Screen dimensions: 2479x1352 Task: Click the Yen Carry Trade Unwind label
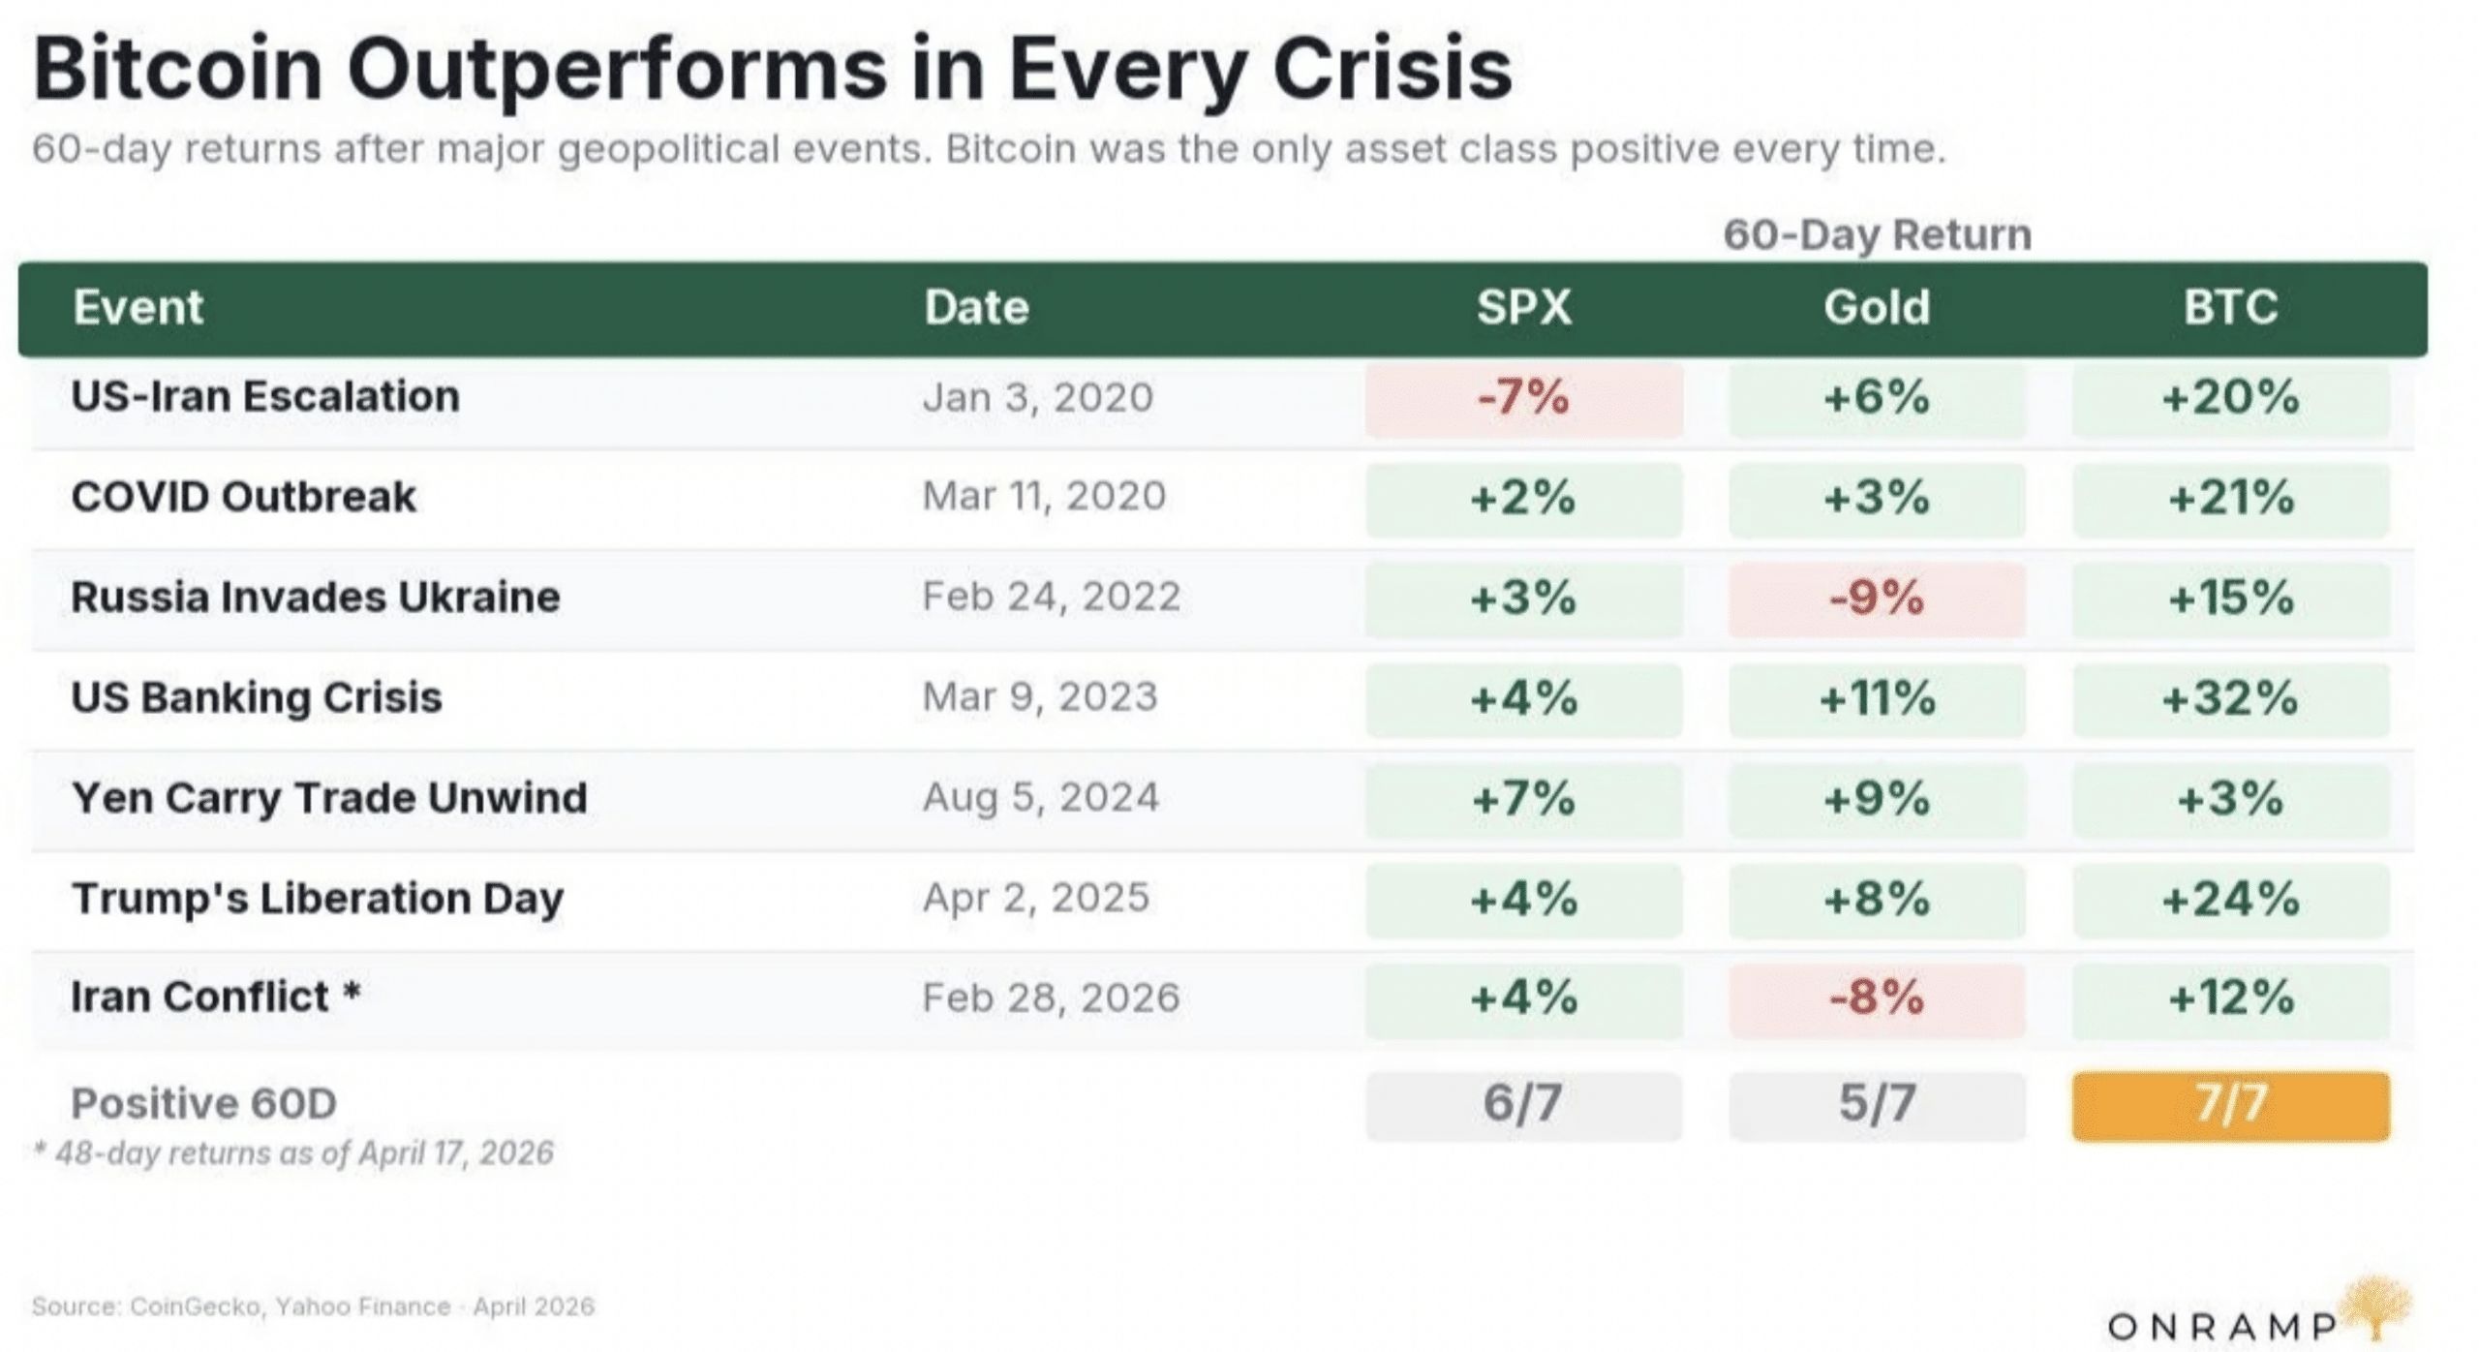329,798
